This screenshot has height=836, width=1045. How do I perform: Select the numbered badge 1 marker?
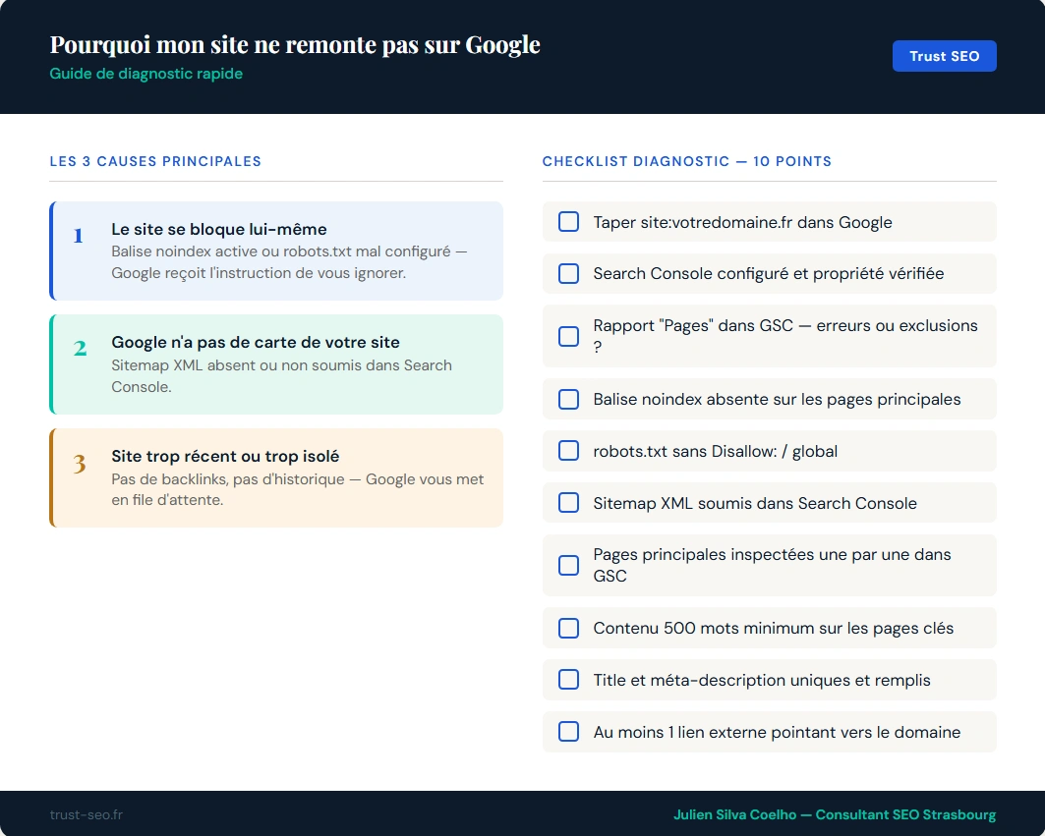79,236
